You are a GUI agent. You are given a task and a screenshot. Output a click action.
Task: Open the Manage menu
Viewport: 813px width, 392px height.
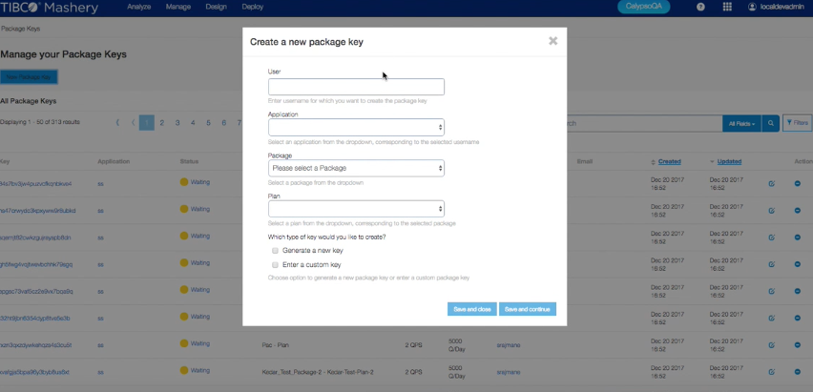[x=178, y=8]
